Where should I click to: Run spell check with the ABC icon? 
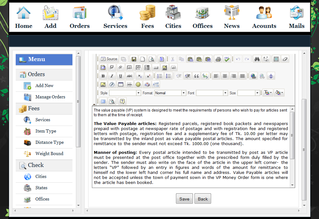pyautogui.click(x=227, y=59)
